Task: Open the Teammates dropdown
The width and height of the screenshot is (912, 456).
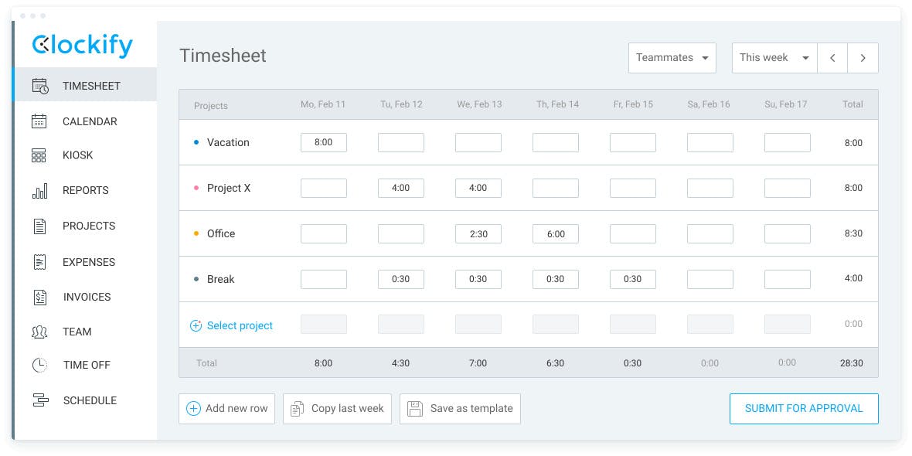Action: pos(672,57)
